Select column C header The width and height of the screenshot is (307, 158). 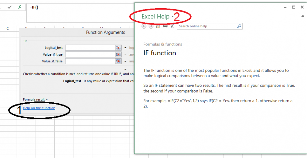[x=8, y=29]
